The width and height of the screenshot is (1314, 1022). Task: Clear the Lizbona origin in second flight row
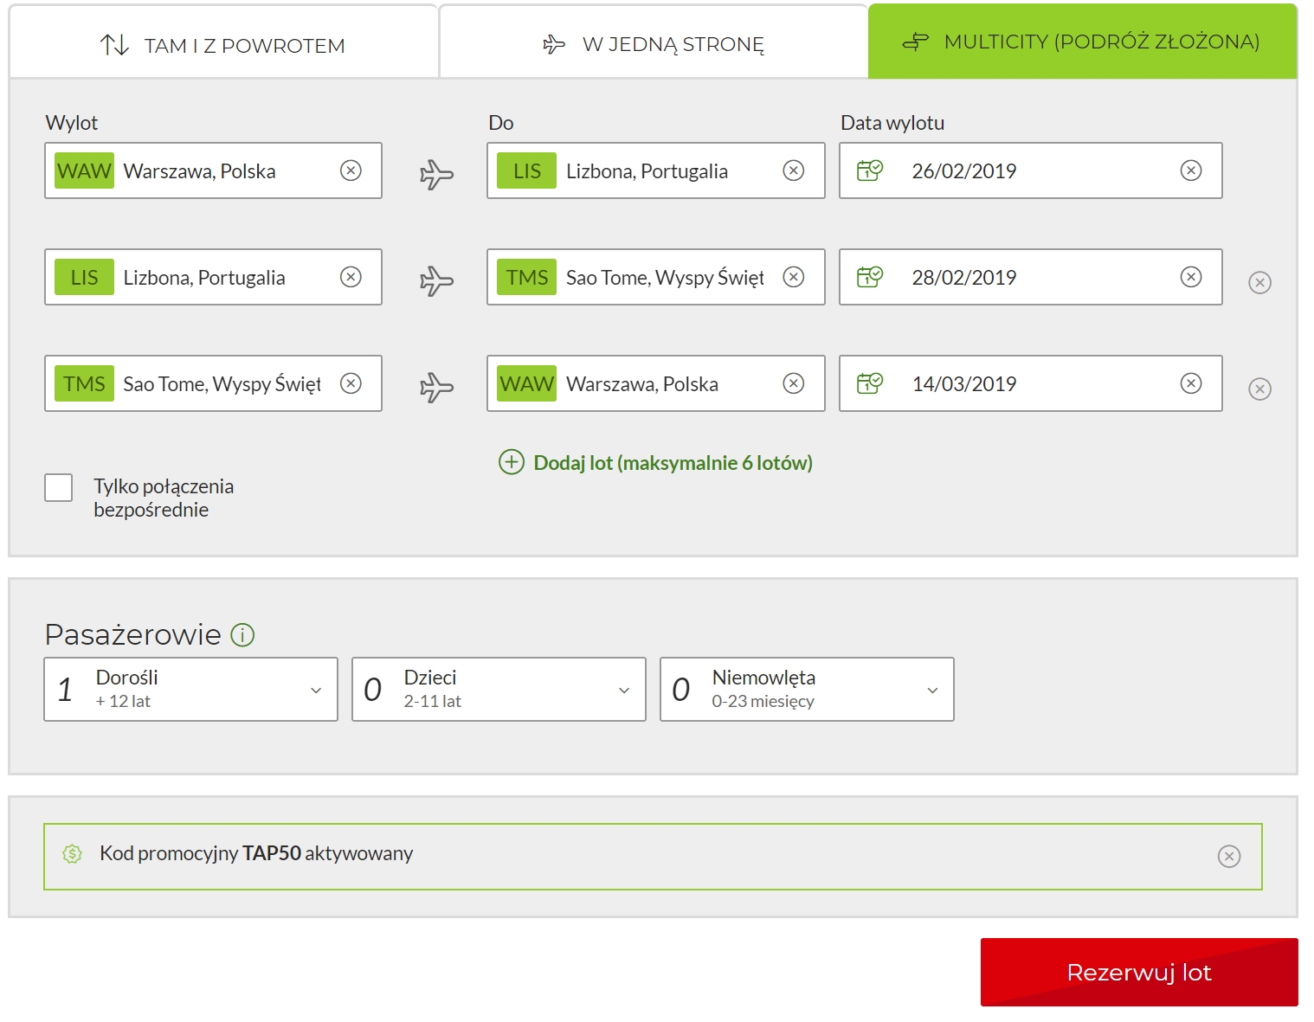point(351,277)
